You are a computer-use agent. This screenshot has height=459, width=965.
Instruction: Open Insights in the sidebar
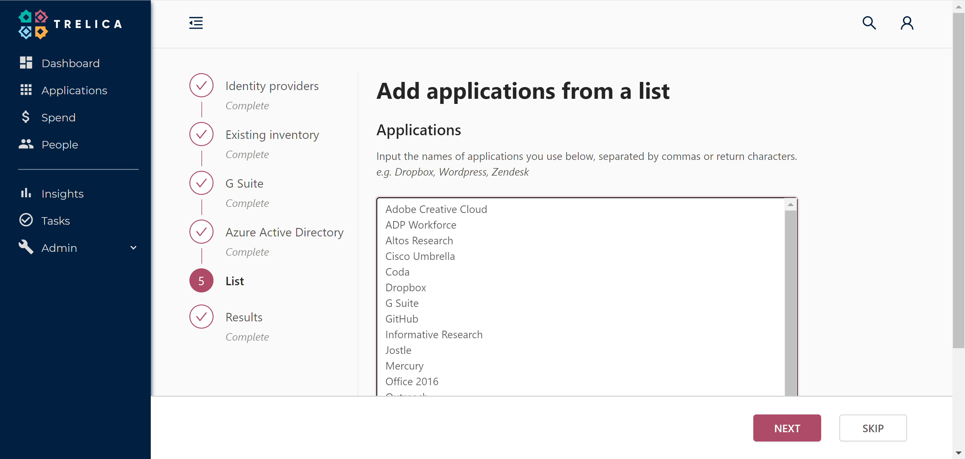pyautogui.click(x=62, y=193)
